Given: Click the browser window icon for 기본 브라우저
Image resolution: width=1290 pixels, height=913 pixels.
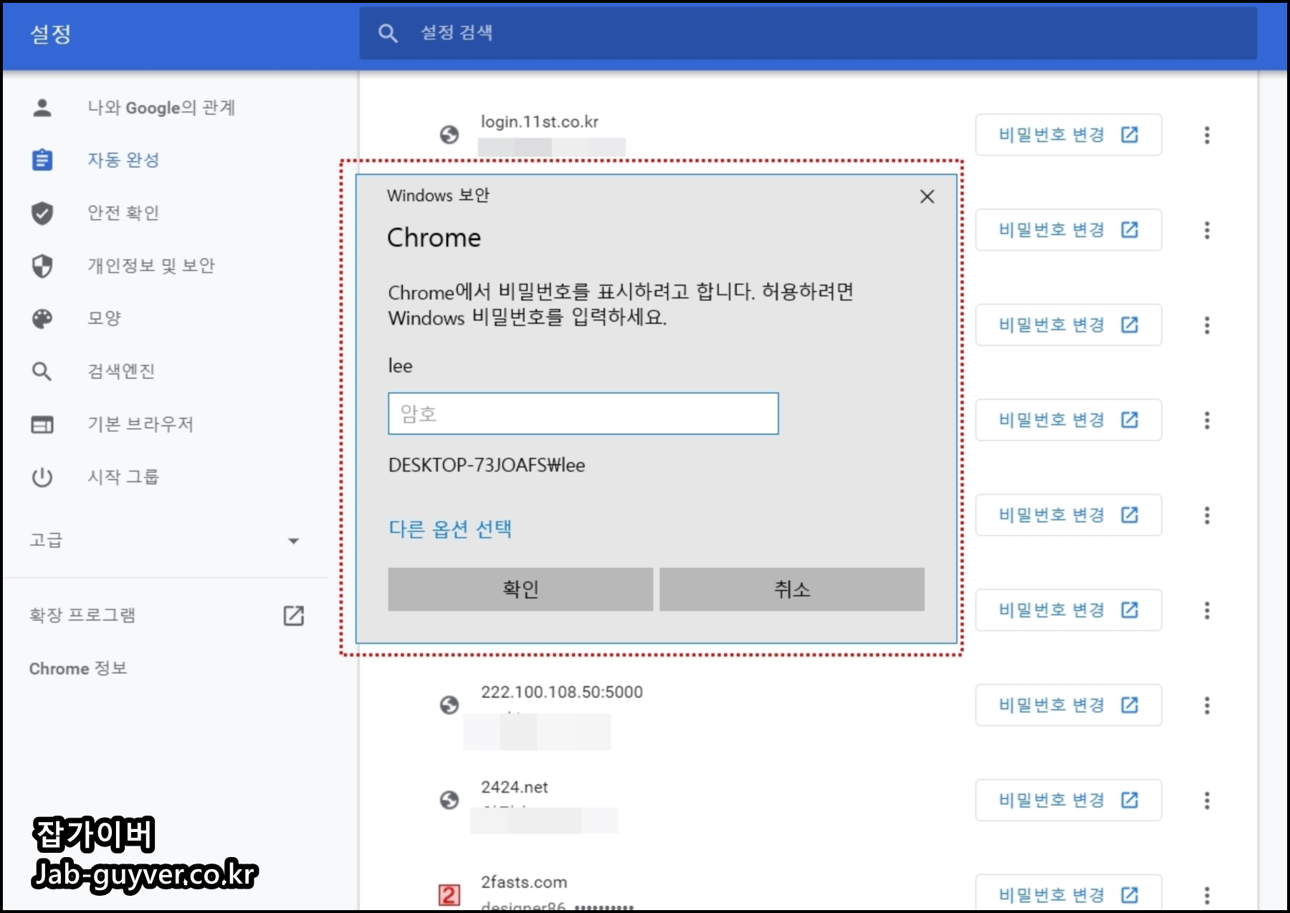Looking at the screenshot, I should tap(42, 424).
